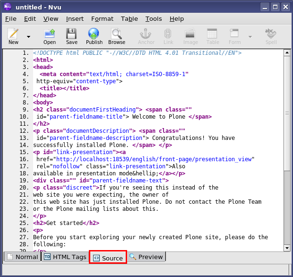This screenshot has width=293, height=277.
Task: Click the documentDescription class value
Action: click(97, 131)
